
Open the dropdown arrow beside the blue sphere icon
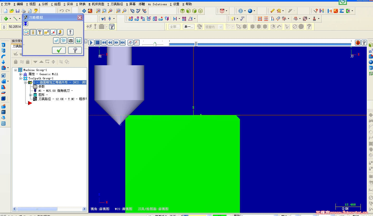coord(254,11)
